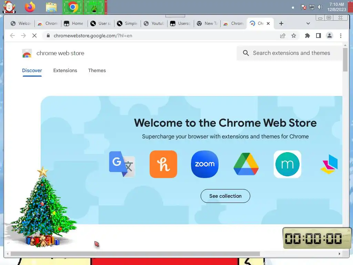Open the volume speaker tray icon

320,7
